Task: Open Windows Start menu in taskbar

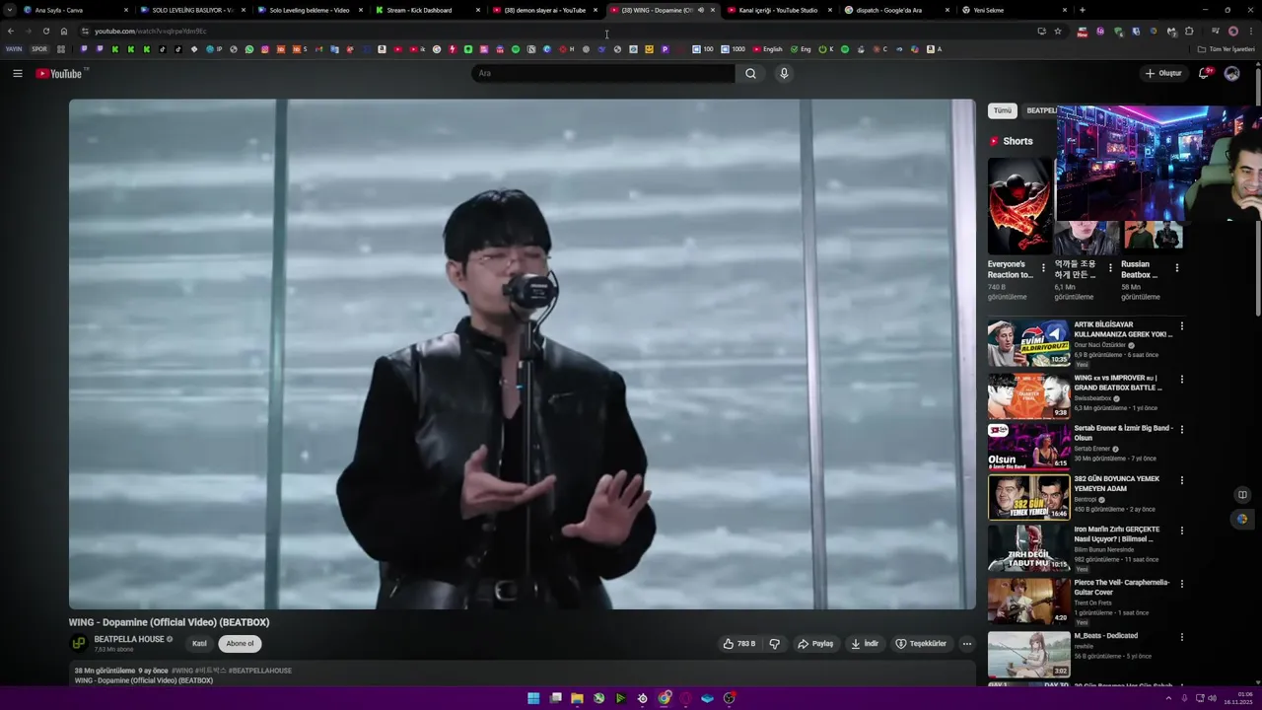Action: 533,698
